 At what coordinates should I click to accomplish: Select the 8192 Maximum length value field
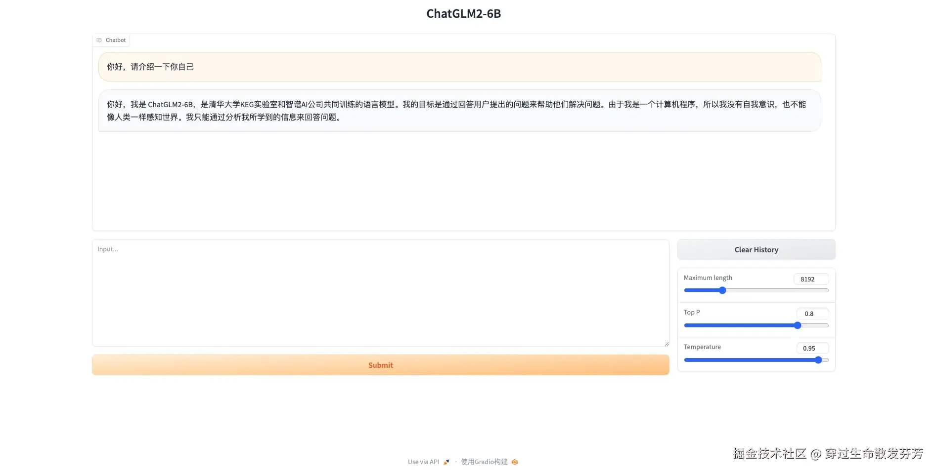click(810, 279)
